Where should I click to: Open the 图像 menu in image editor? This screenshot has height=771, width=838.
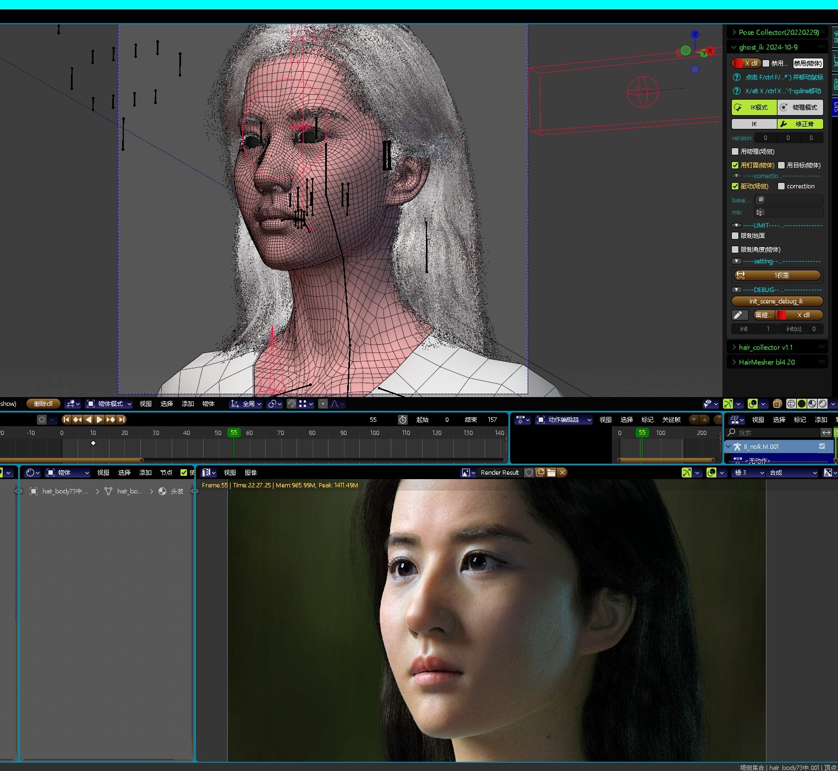click(x=251, y=473)
